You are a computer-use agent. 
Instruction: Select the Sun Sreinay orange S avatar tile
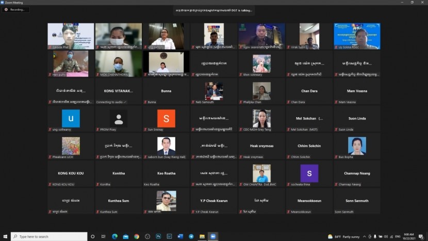coord(166,119)
